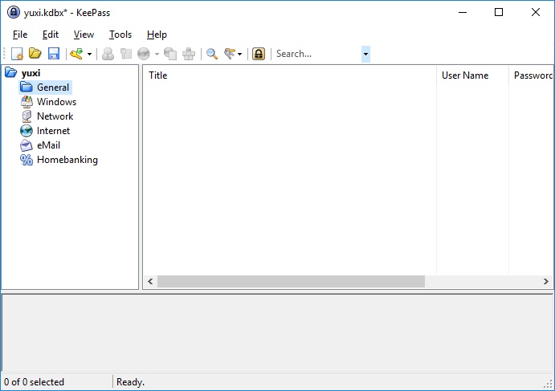Image resolution: width=555 pixels, height=391 pixels.
Task: Click into the Search box
Action: [x=318, y=54]
